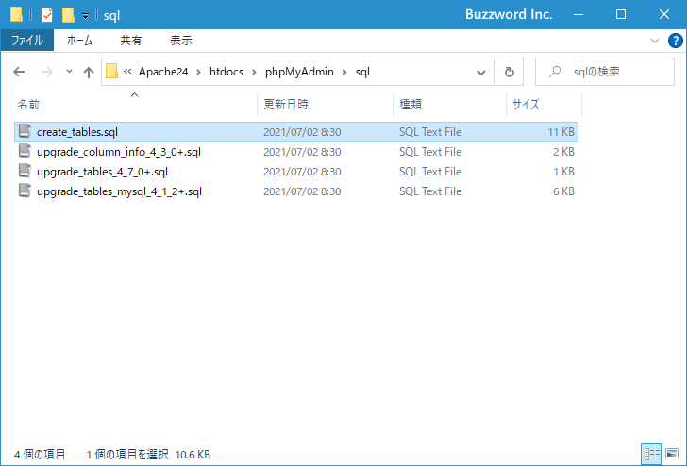Switch to large icons view in status bar

point(670,454)
